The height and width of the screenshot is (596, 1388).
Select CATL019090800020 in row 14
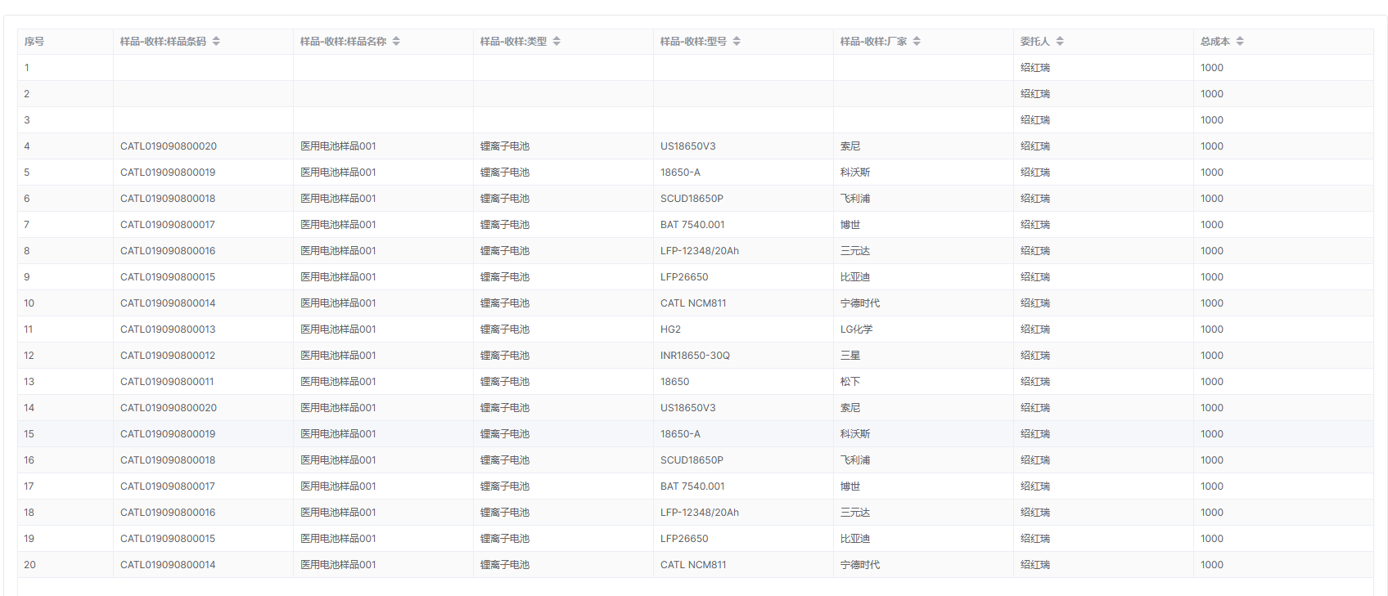click(x=169, y=408)
